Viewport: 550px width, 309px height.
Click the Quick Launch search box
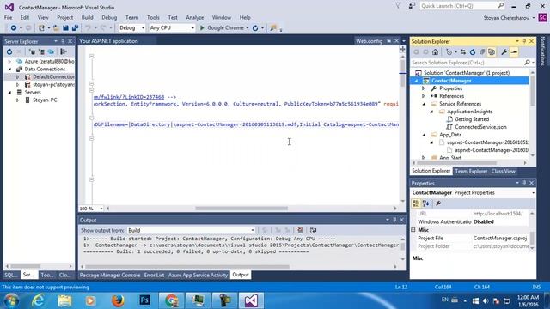462,6
